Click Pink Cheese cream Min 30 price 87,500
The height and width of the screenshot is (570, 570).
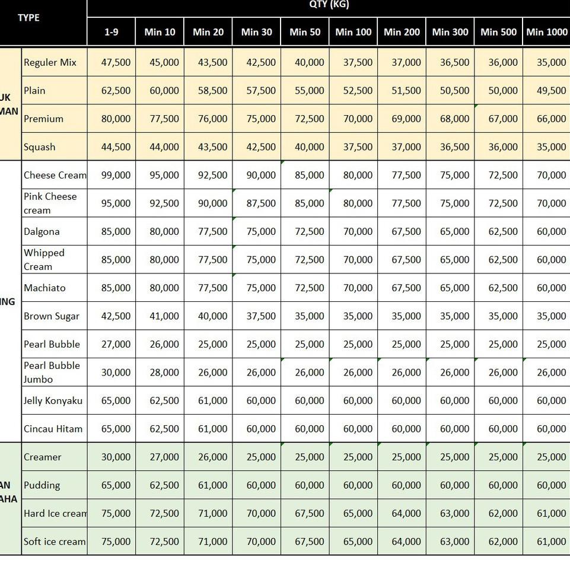coord(256,203)
